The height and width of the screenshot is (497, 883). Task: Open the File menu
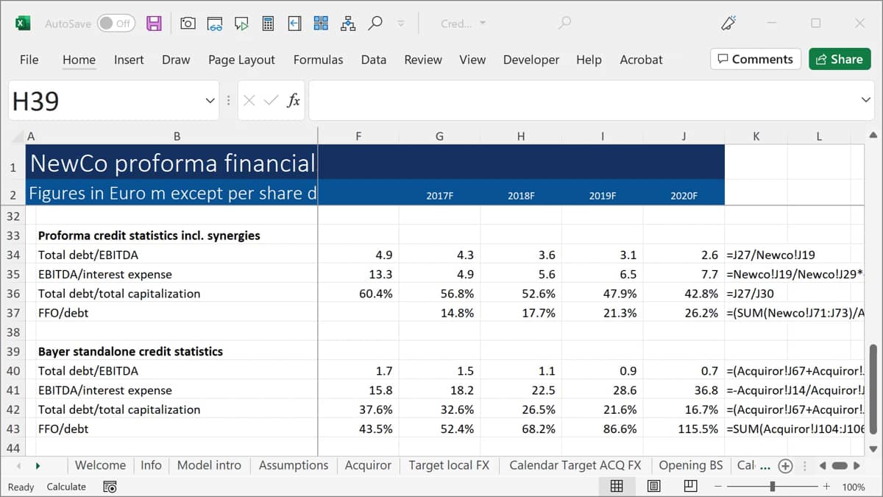[29, 60]
